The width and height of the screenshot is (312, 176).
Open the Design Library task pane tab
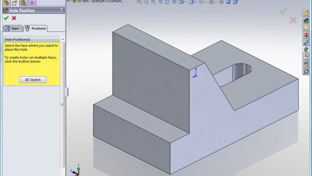point(306,20)
